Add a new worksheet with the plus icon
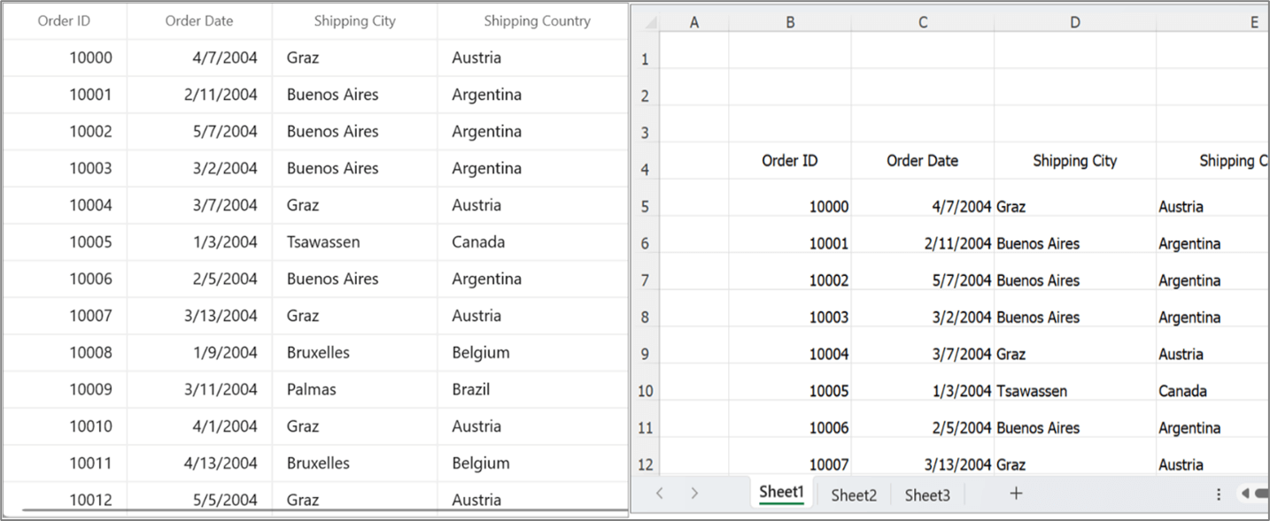 point(1015,494)
